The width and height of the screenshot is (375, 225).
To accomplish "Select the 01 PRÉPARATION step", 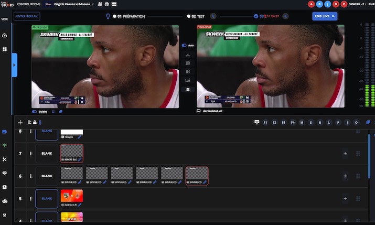I will 126,16.
